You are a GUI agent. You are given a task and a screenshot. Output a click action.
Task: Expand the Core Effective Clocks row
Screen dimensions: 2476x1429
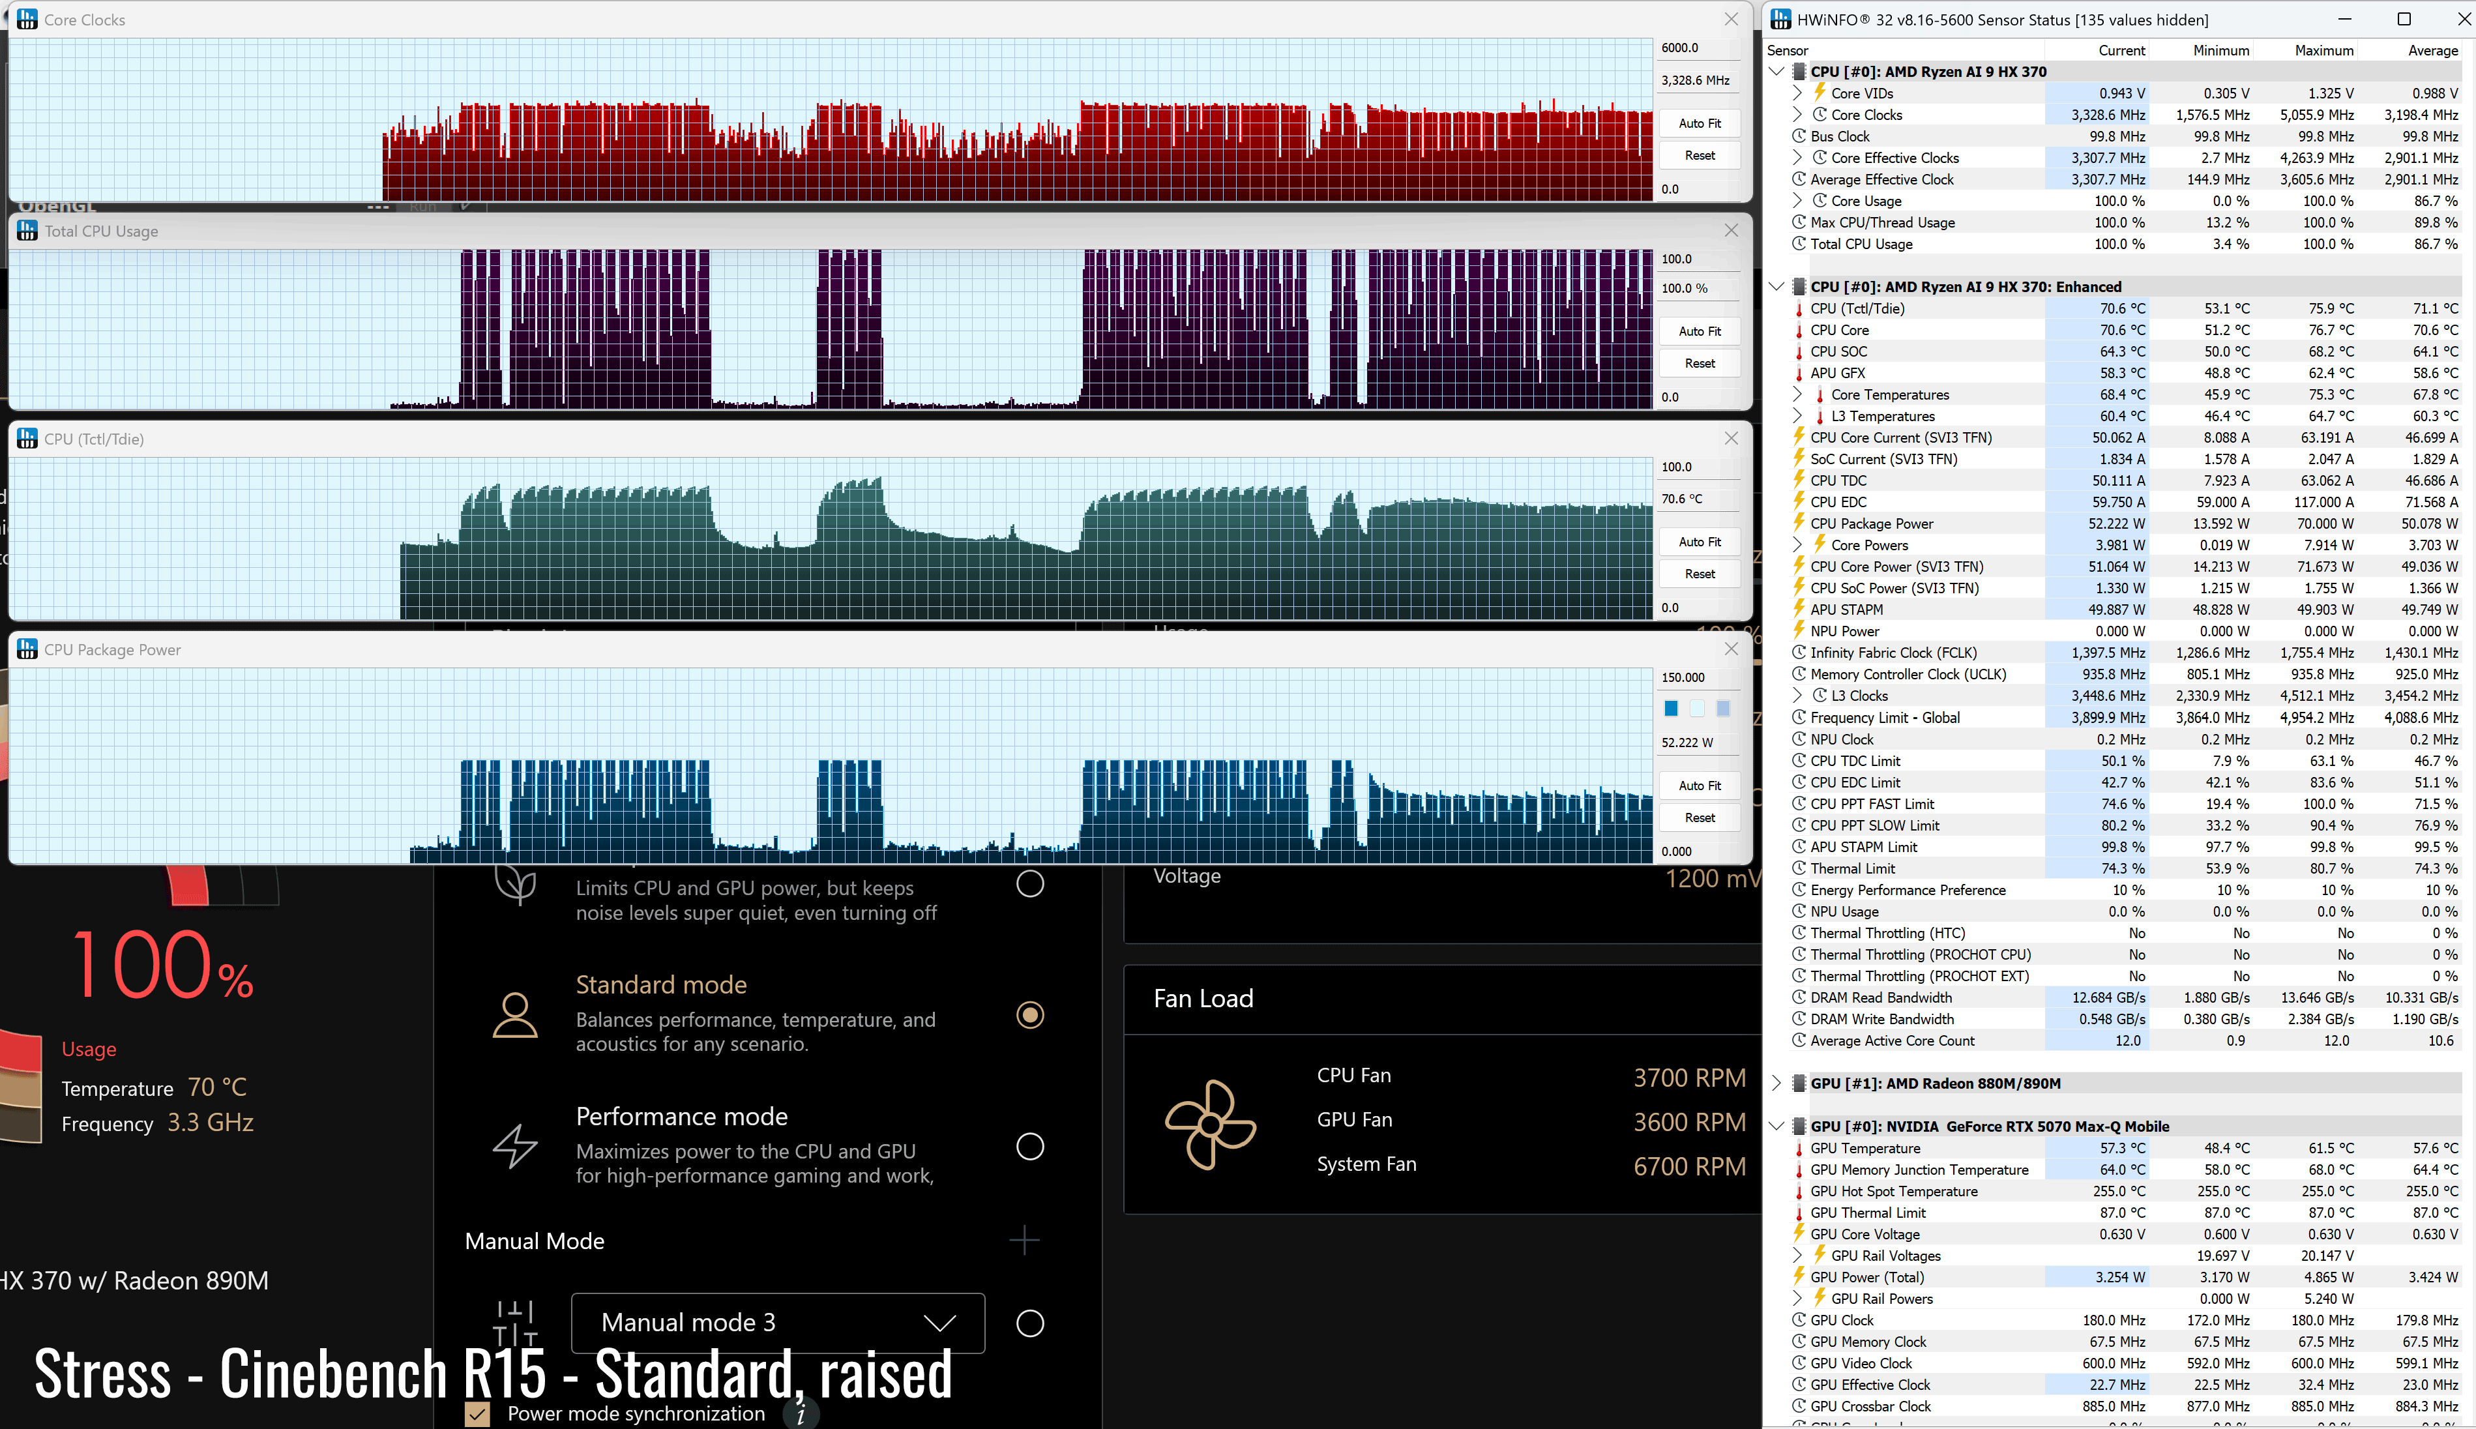click(1798, 158)
